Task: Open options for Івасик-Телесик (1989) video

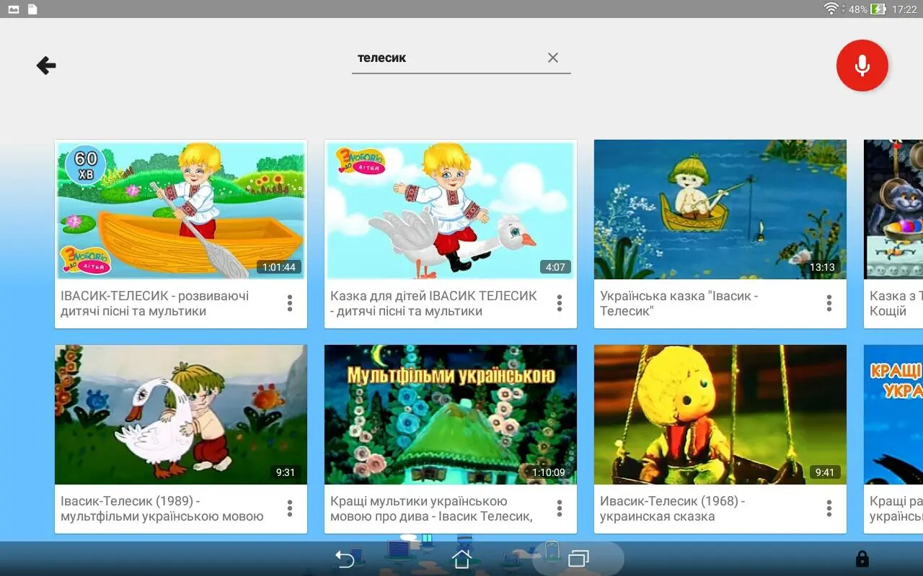Action: 290,508
